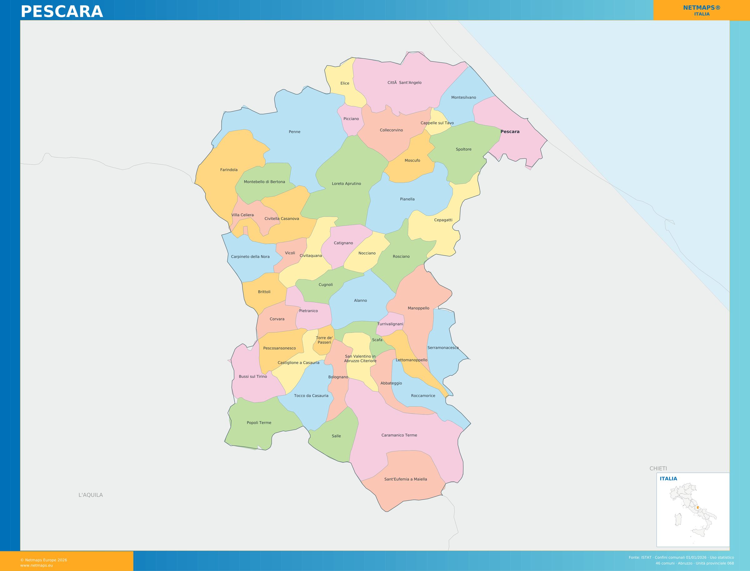
Task: Select the Tocco da Casauria label
Action: click(311, 396)
